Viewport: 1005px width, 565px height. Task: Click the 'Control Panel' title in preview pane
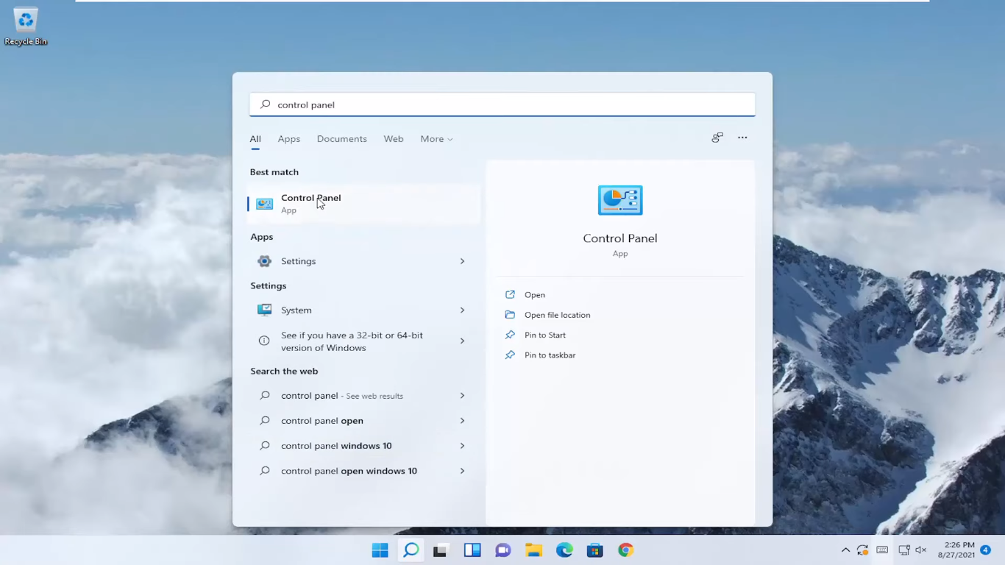point(620,238)
